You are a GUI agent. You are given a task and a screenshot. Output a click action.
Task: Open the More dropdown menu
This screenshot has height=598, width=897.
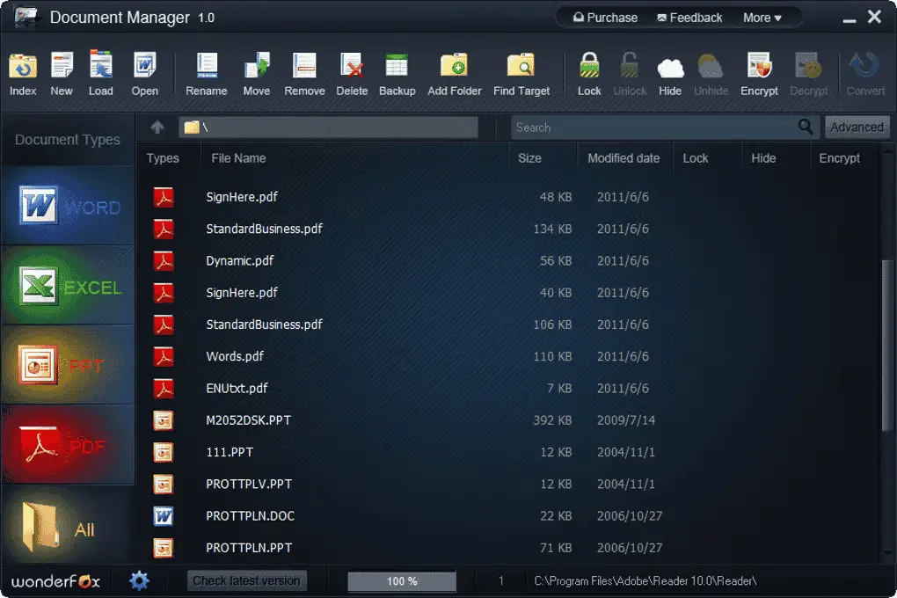(x=762, y=18)
